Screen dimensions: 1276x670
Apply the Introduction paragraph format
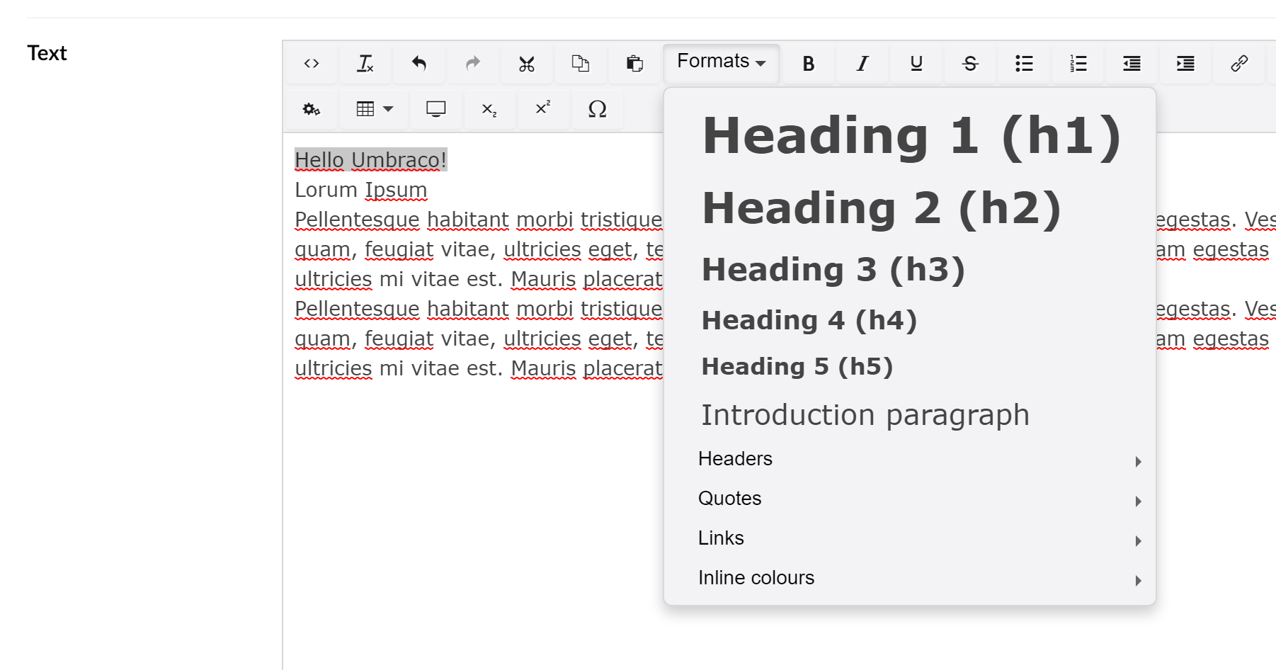865,414
